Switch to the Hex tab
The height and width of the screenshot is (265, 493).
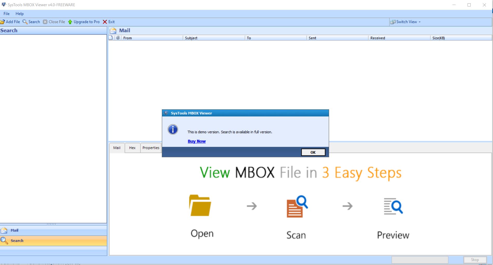point(132,148)
